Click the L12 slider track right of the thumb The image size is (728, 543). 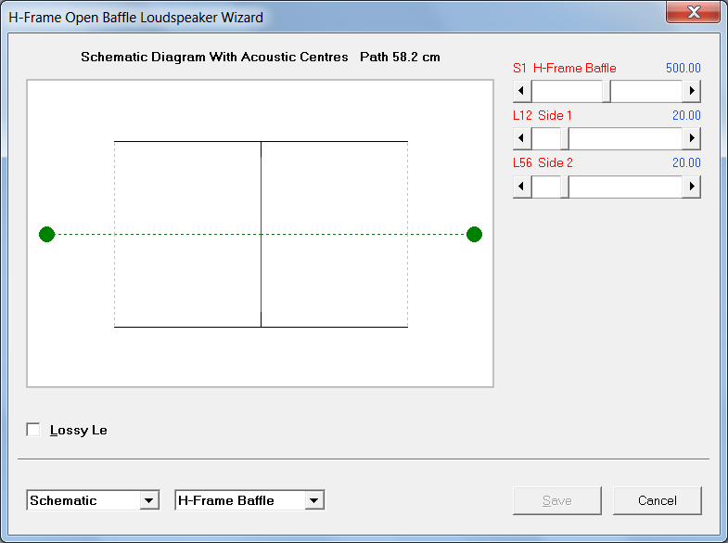(625, 138)
